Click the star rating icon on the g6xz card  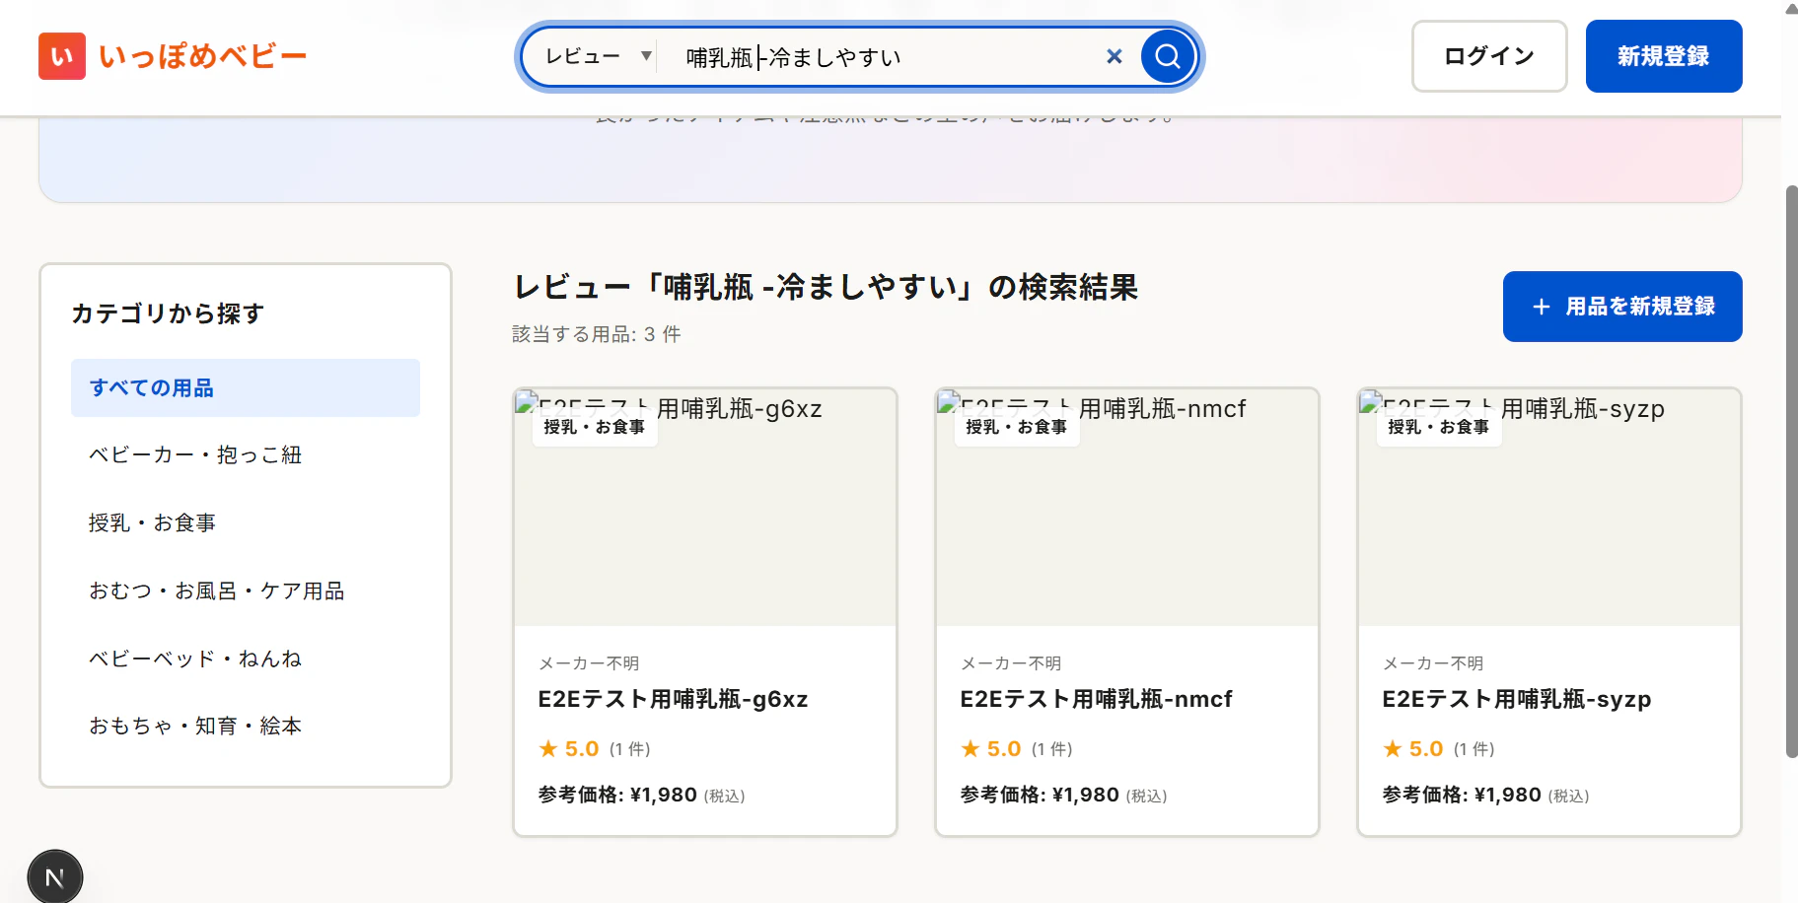[x=548, y=749]
